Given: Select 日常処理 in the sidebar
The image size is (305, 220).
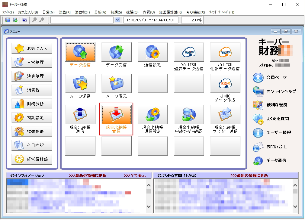Looking at the screenshot, I should coord(32,62).
